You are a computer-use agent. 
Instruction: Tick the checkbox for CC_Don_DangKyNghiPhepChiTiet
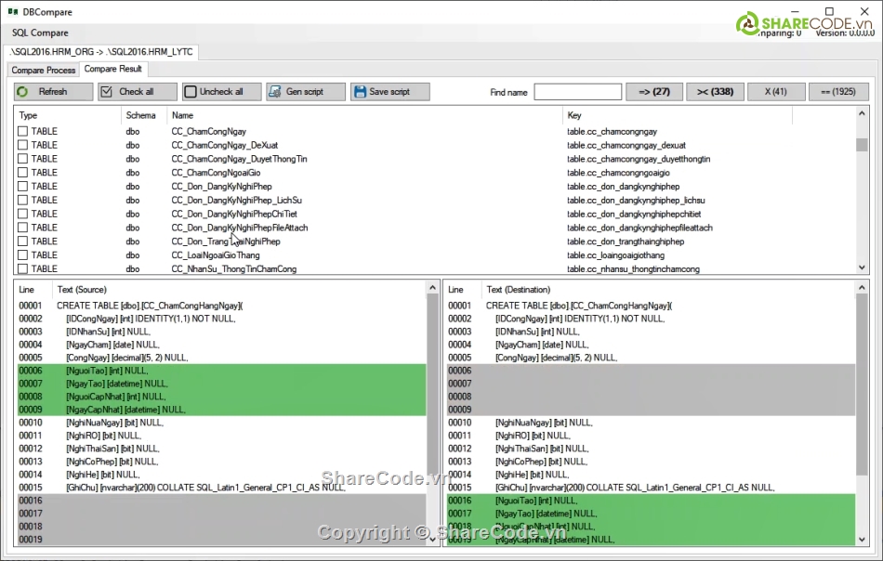22,214
